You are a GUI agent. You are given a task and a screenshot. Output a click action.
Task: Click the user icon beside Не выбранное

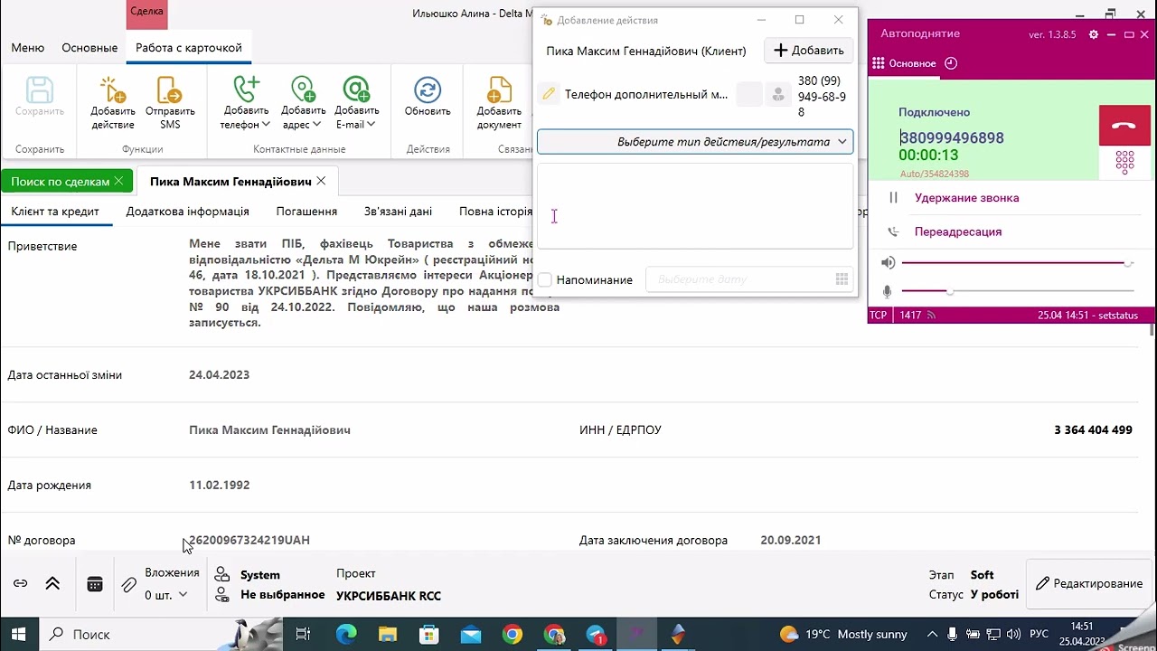pos(221,595)
